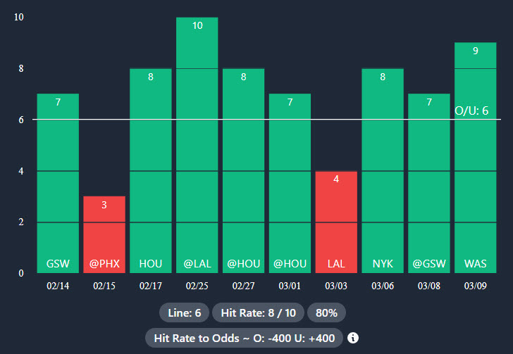Click the Hit Rate to Odds pill
This screenshot has width=513, height=354.
[244, 338]
